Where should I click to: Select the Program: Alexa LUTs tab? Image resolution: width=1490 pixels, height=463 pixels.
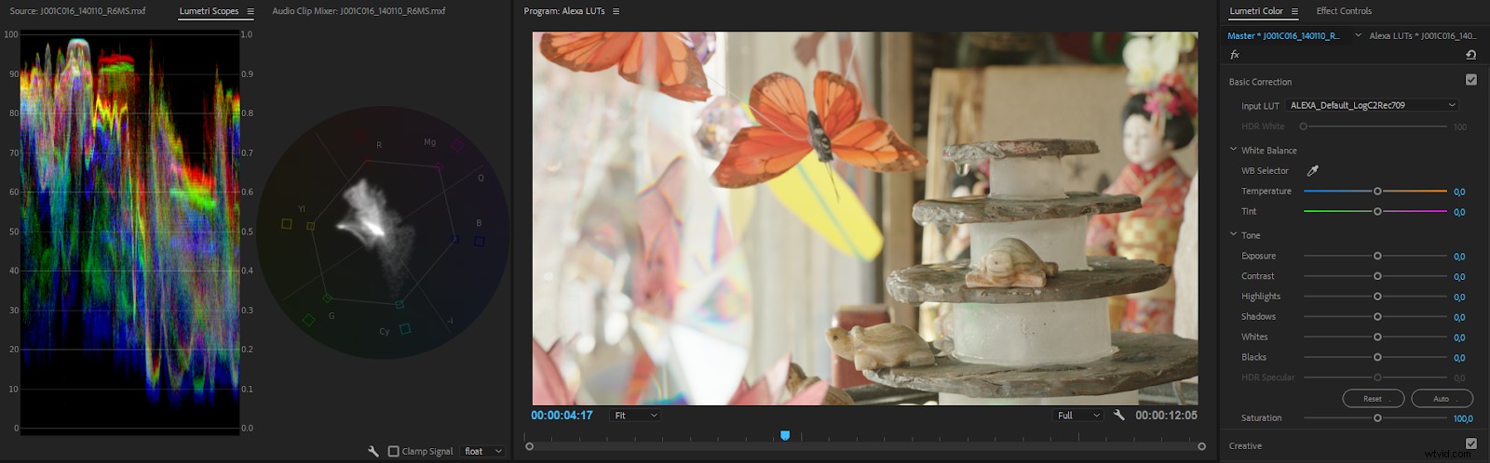click(564, 11)
